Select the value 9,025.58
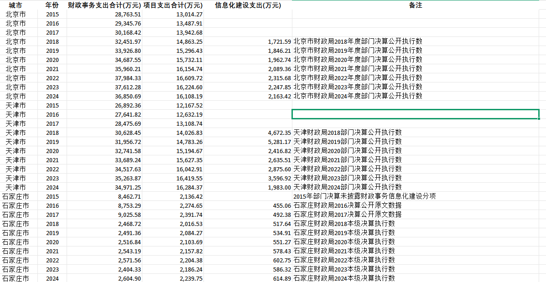This screenshot has width=546, height=282. tap(130, 214)
